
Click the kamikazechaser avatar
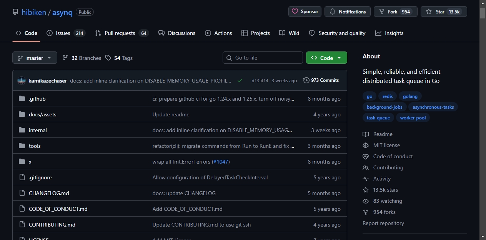point(22,81)
